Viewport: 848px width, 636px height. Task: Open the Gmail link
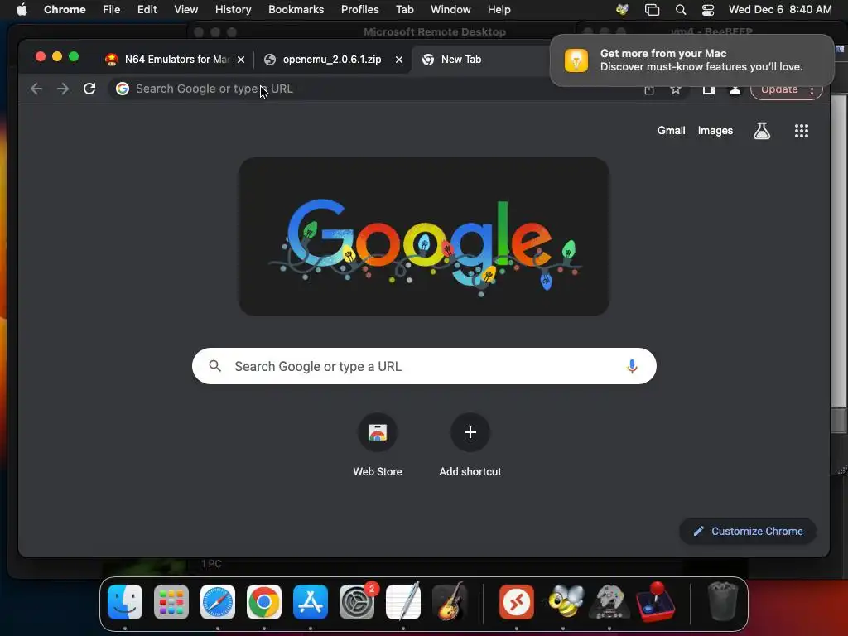point(671,130)
